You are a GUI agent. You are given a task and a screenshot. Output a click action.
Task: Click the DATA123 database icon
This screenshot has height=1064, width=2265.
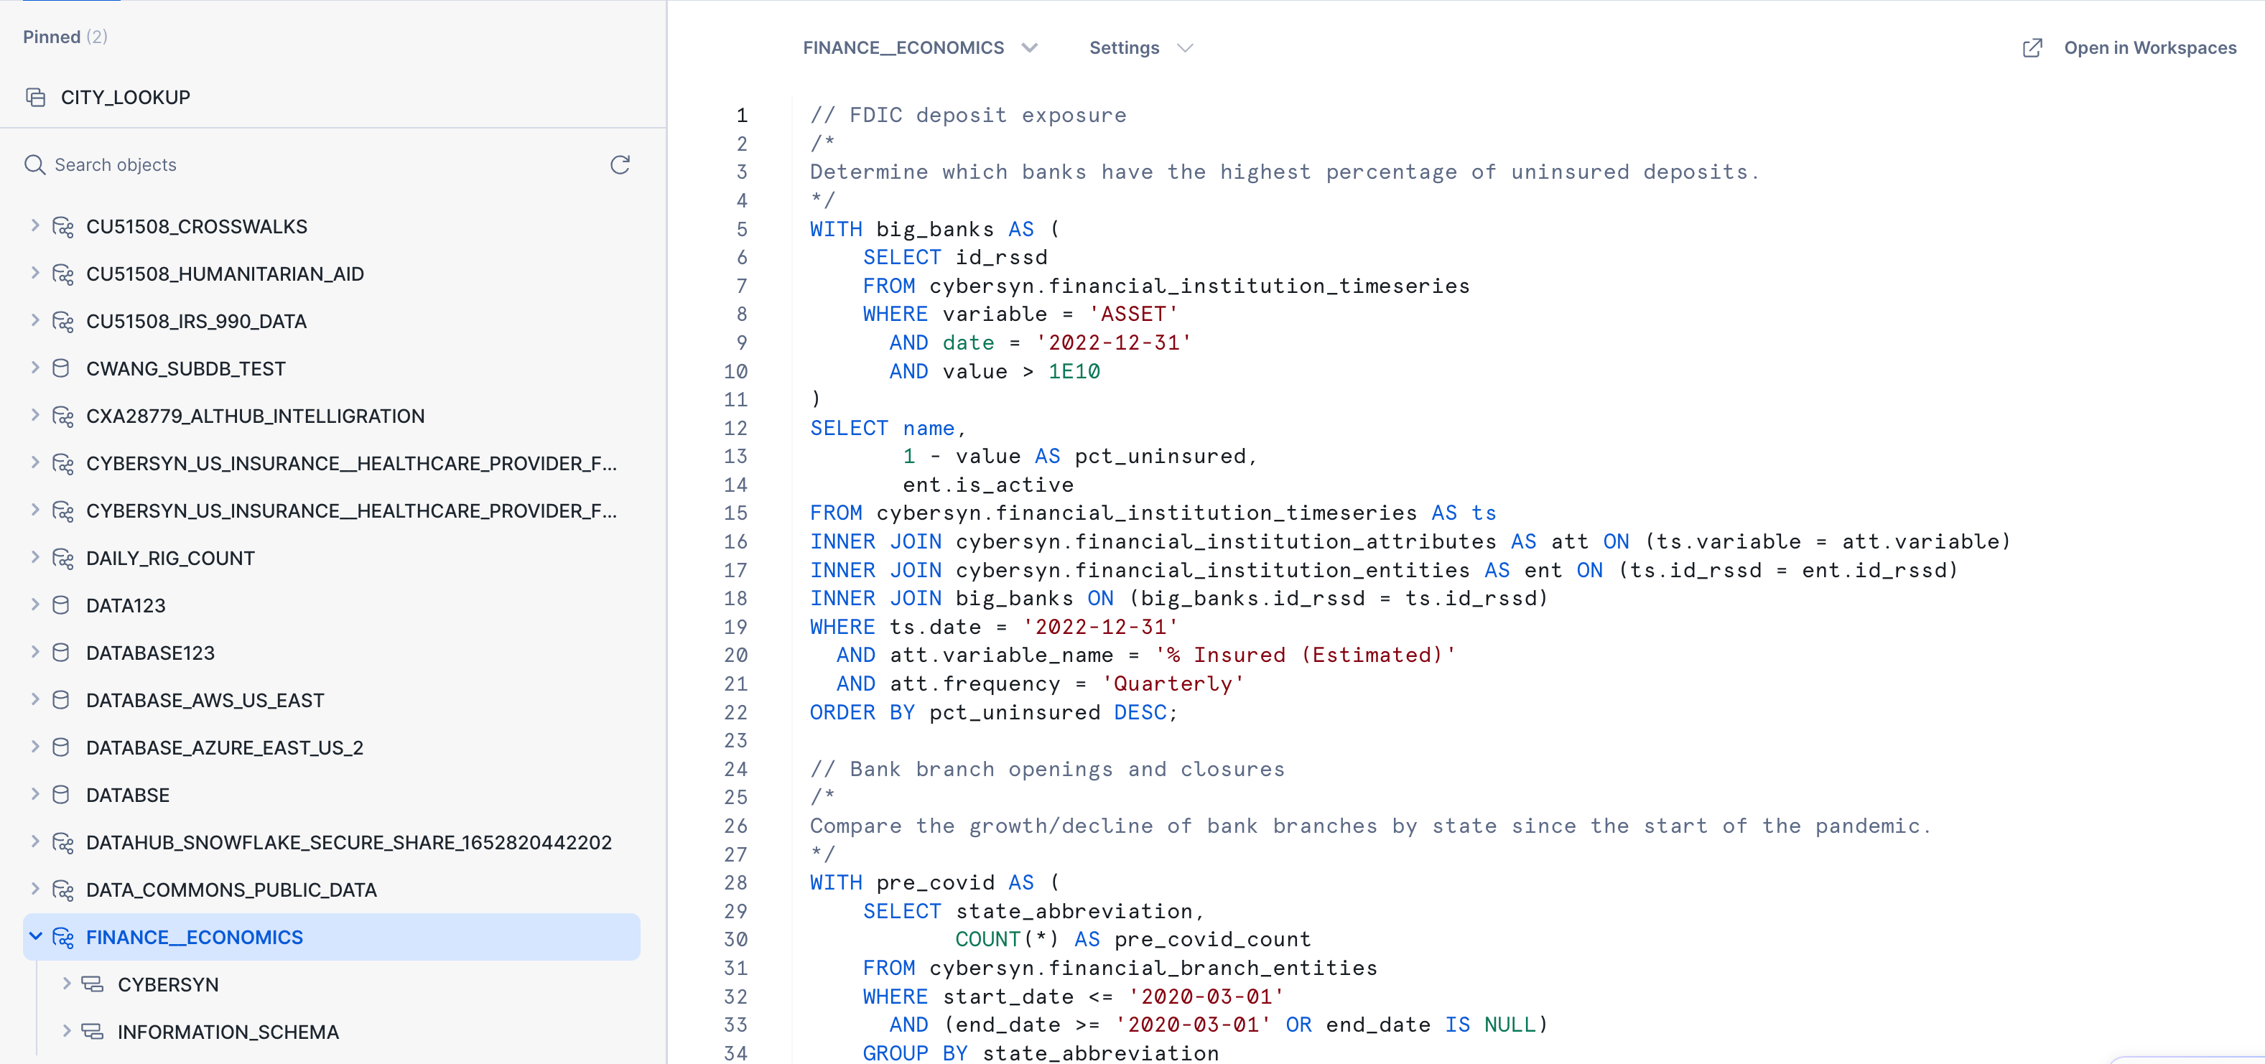coord(60,605)
